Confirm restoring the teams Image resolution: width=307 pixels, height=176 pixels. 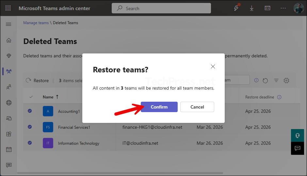tap(159, 107)
